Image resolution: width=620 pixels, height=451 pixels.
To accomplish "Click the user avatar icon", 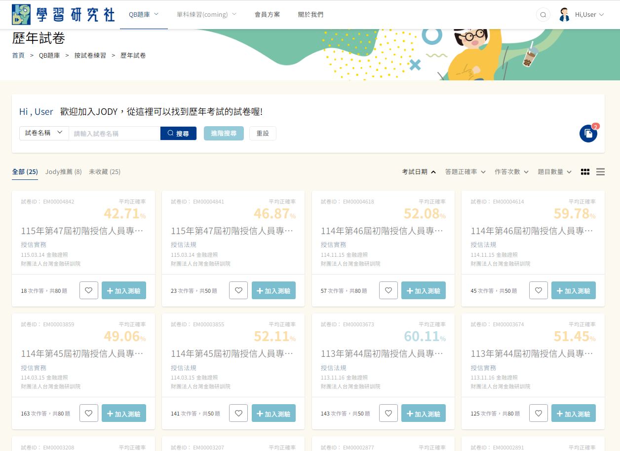I will [x=564, y=15].
